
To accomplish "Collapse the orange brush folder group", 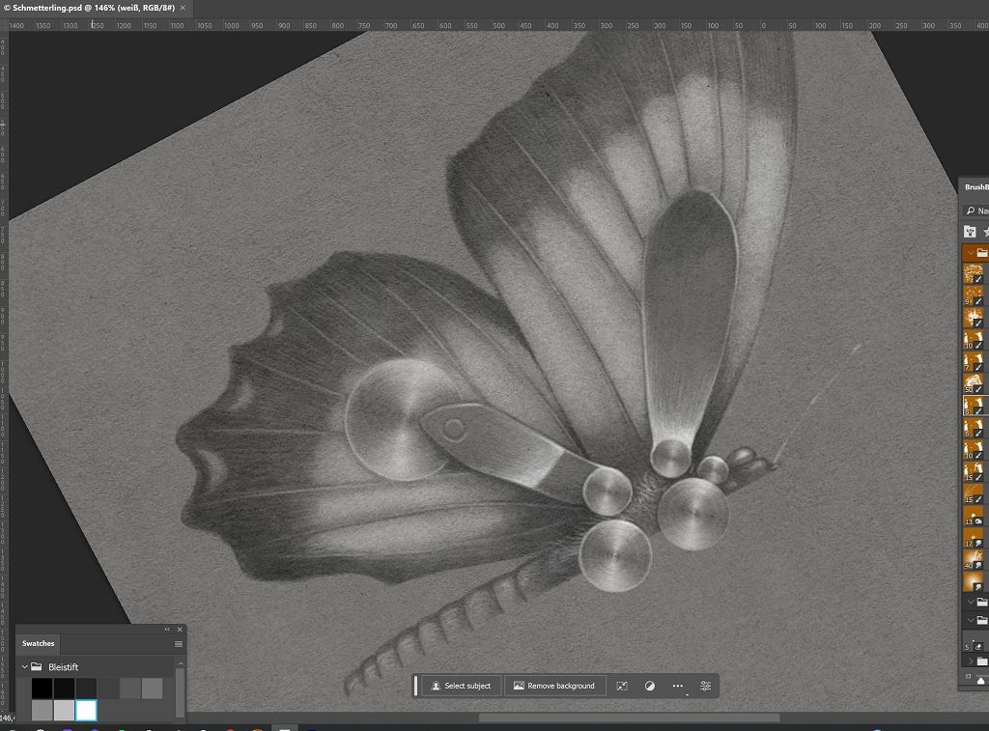I will pyautogui.click(x=971, y=253).
